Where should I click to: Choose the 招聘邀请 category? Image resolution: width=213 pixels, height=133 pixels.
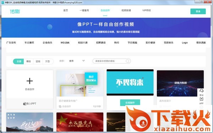pos(101,43)
